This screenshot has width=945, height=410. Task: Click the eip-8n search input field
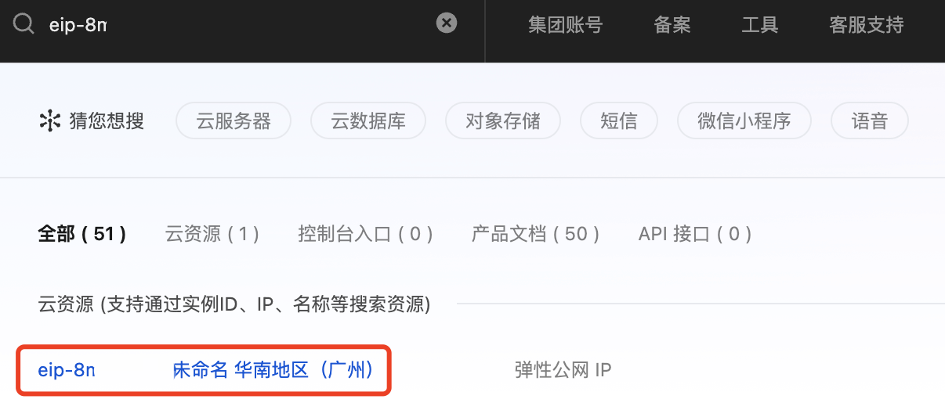(235, 24)
